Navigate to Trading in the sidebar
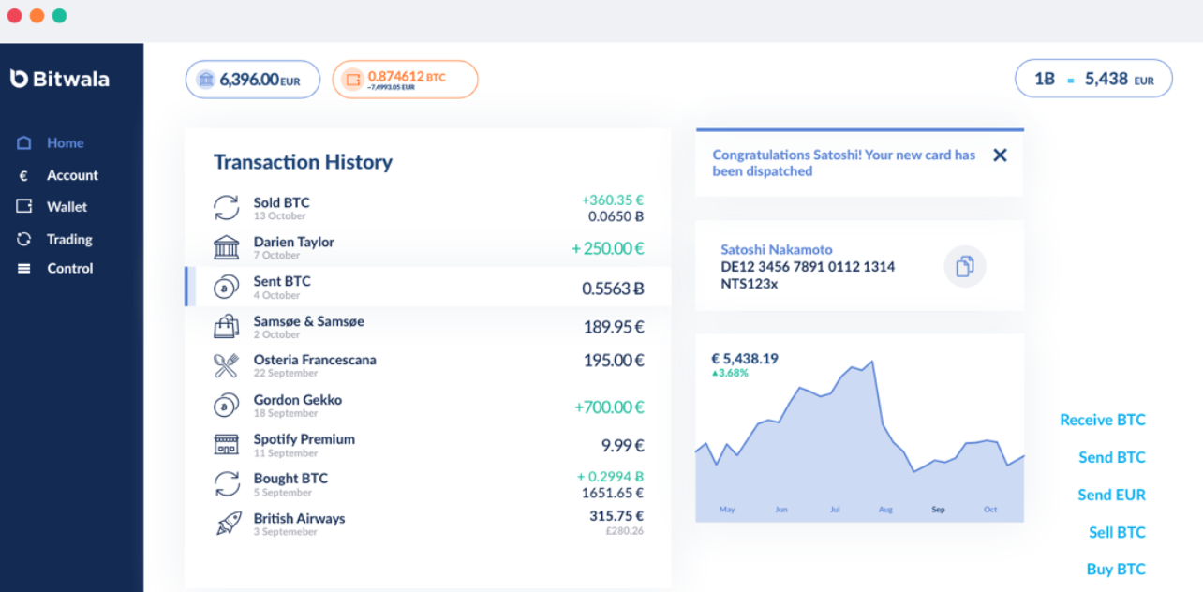1203x592 pixels. pos(69,239)
